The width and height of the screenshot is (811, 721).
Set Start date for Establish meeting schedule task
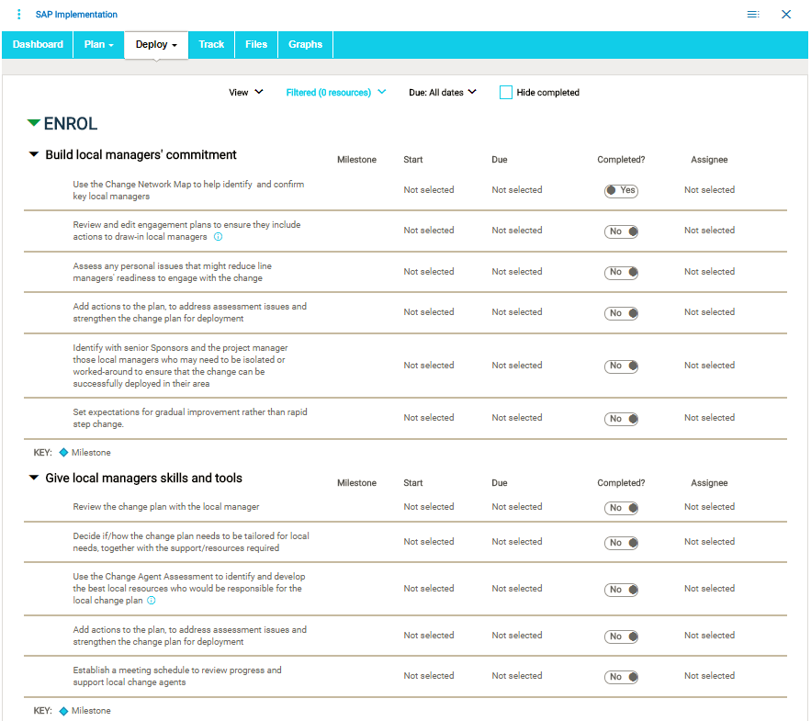(x=429, y=676)
